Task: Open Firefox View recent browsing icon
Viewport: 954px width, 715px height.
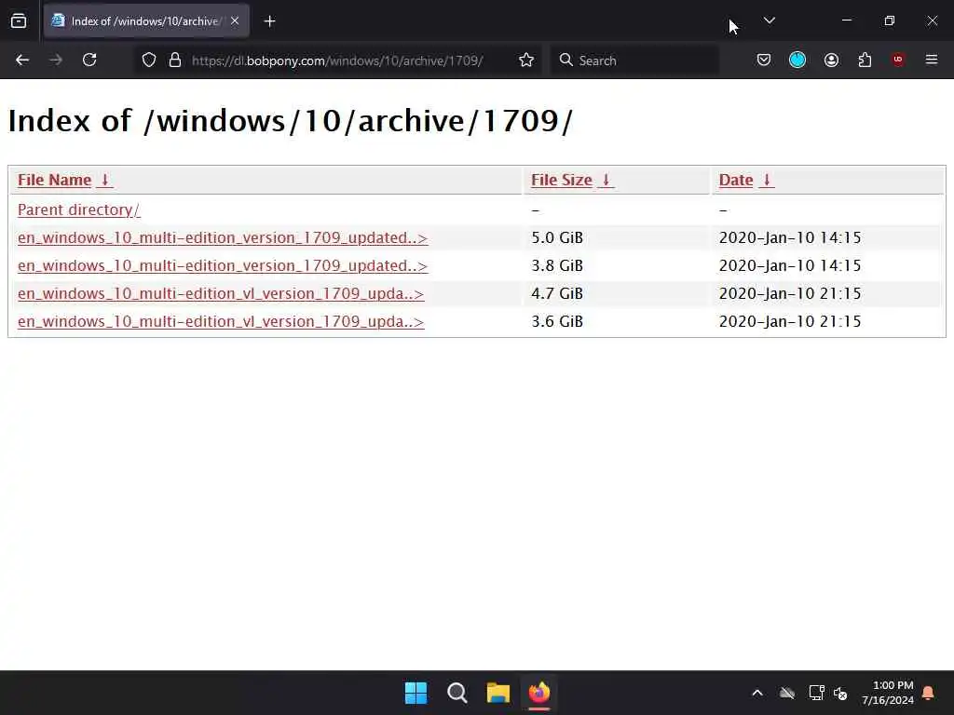Action: [x=19, y=21]
